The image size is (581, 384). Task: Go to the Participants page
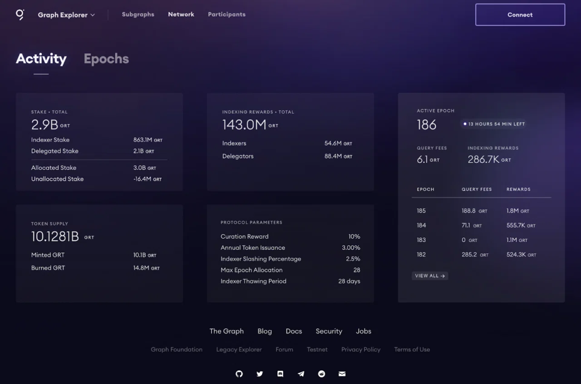226,15
